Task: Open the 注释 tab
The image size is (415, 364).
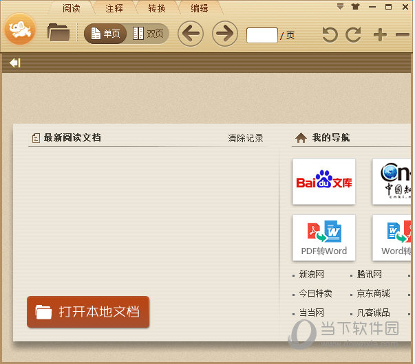Action: point(114,8)
